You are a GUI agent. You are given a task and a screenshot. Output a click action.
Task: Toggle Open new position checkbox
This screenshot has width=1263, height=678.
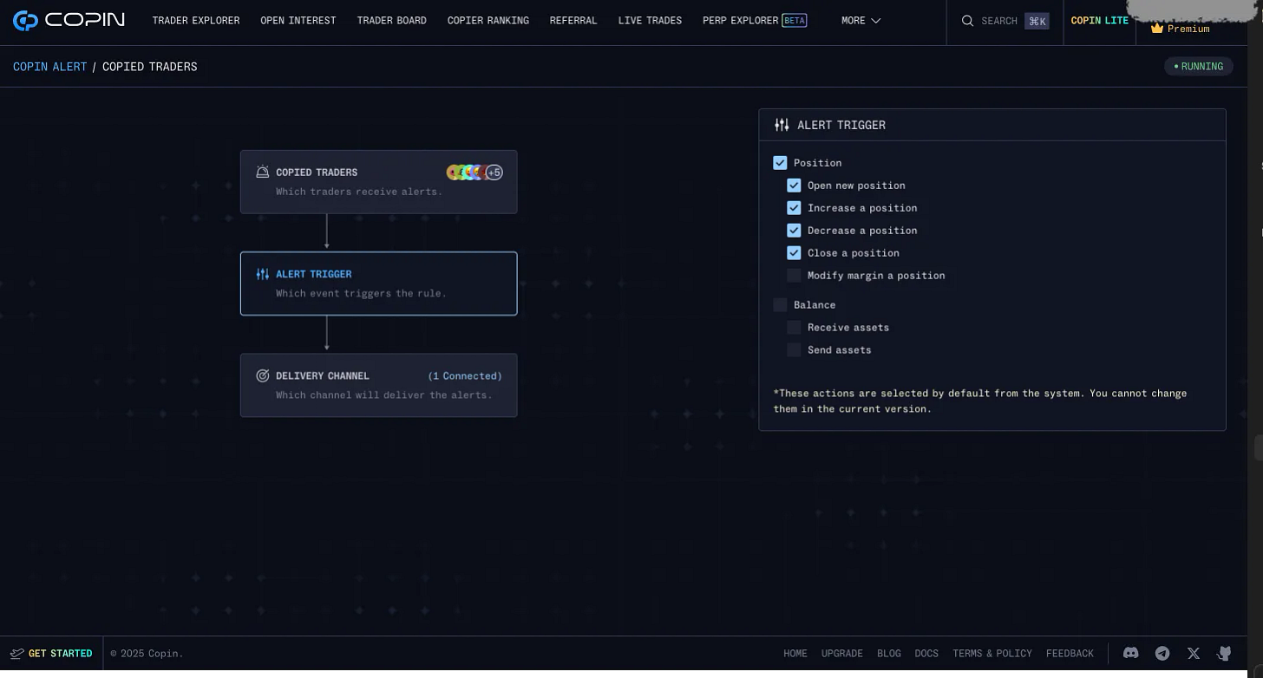coord(794,186)
